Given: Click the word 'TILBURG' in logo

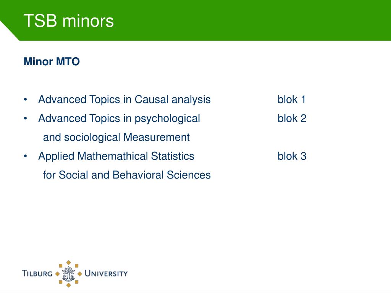Looking at the screenshot, I should (37, 273).
